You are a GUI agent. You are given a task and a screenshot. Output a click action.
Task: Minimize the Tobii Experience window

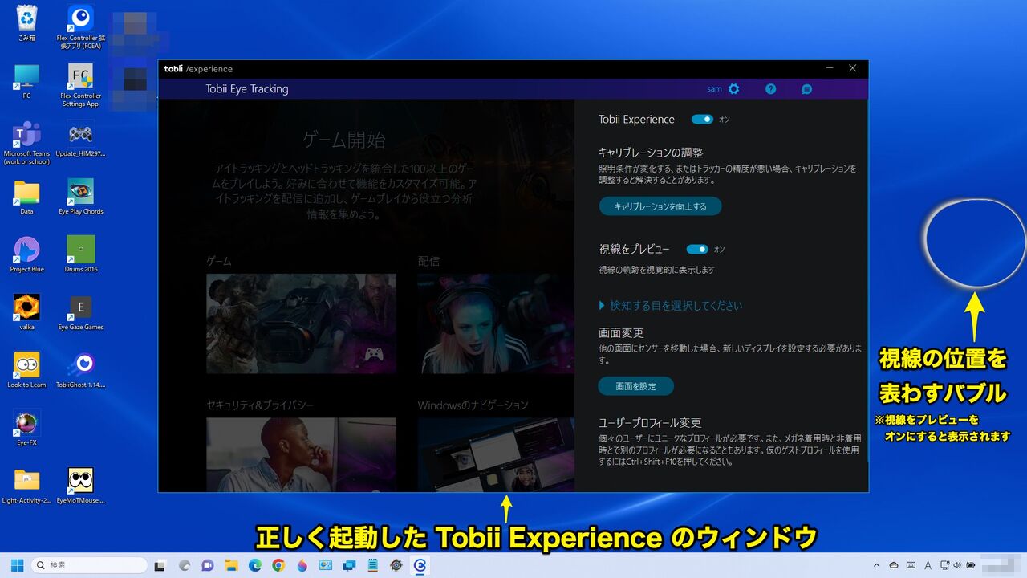(x=830, y=68)
